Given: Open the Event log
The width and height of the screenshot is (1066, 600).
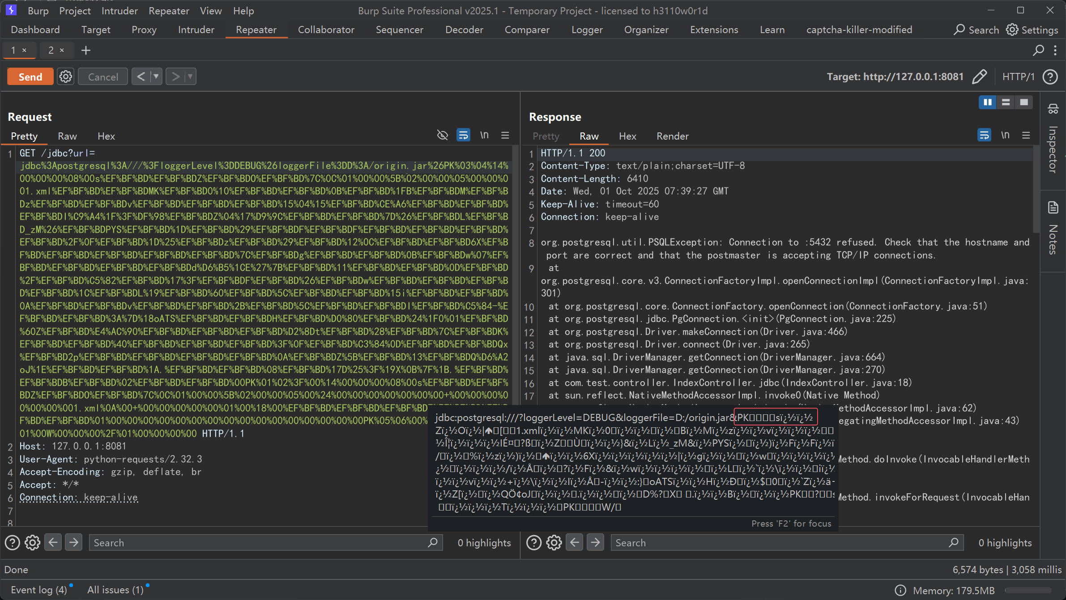Looking at the screenshot, I should [38, 590].
